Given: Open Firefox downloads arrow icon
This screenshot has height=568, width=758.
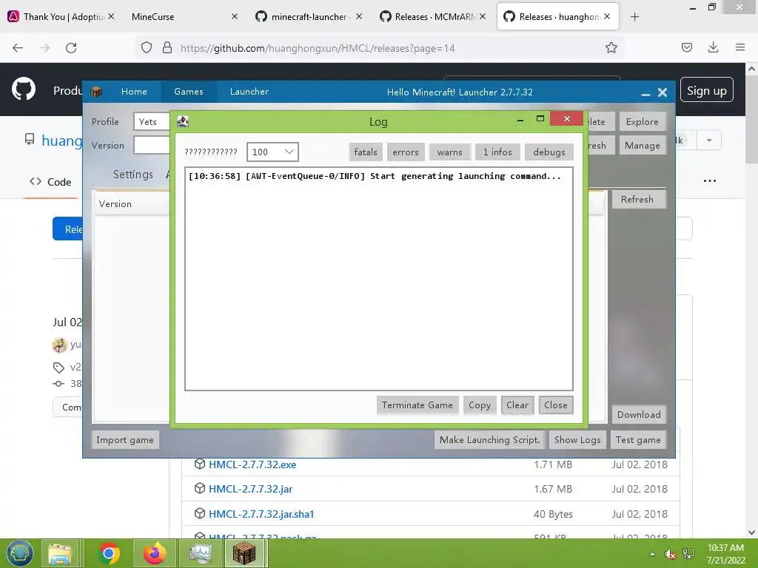Looking at the screenshot, I should (x=713, y=47).
